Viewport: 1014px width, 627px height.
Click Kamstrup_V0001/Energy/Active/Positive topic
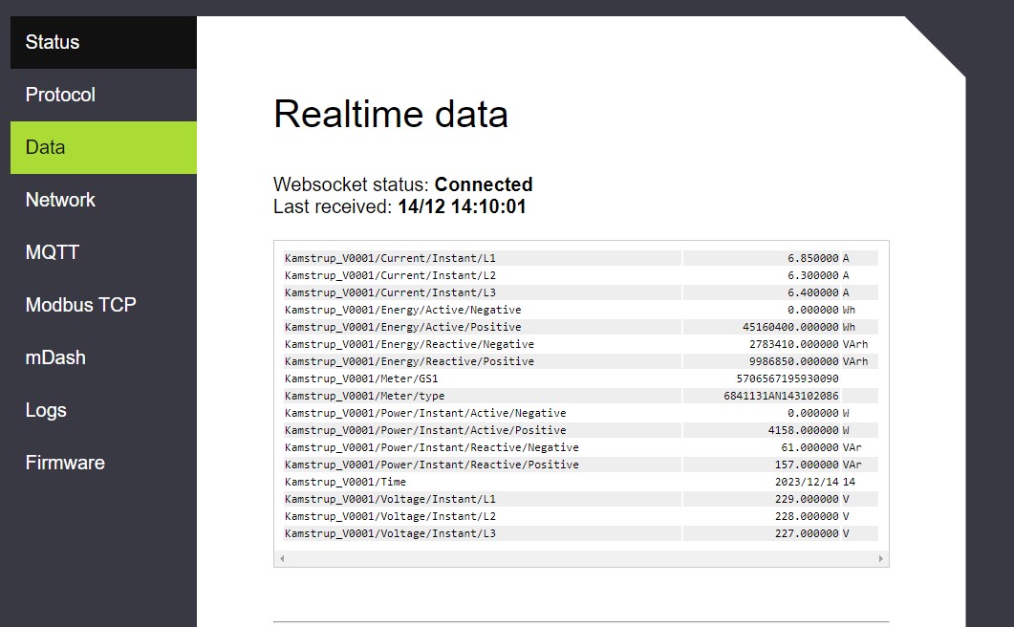(x=403, y=327)
